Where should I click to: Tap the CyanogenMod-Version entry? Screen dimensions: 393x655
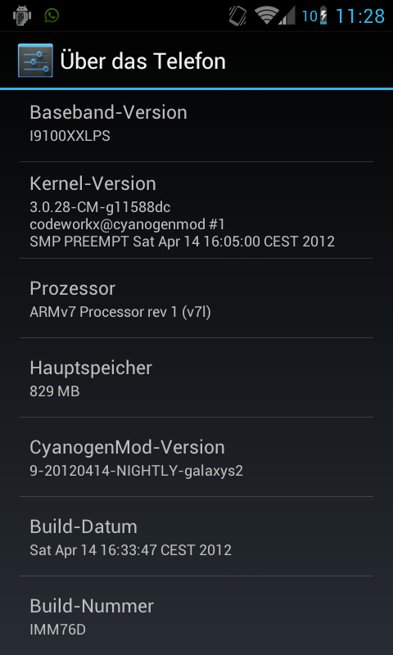tap(196, 457)
